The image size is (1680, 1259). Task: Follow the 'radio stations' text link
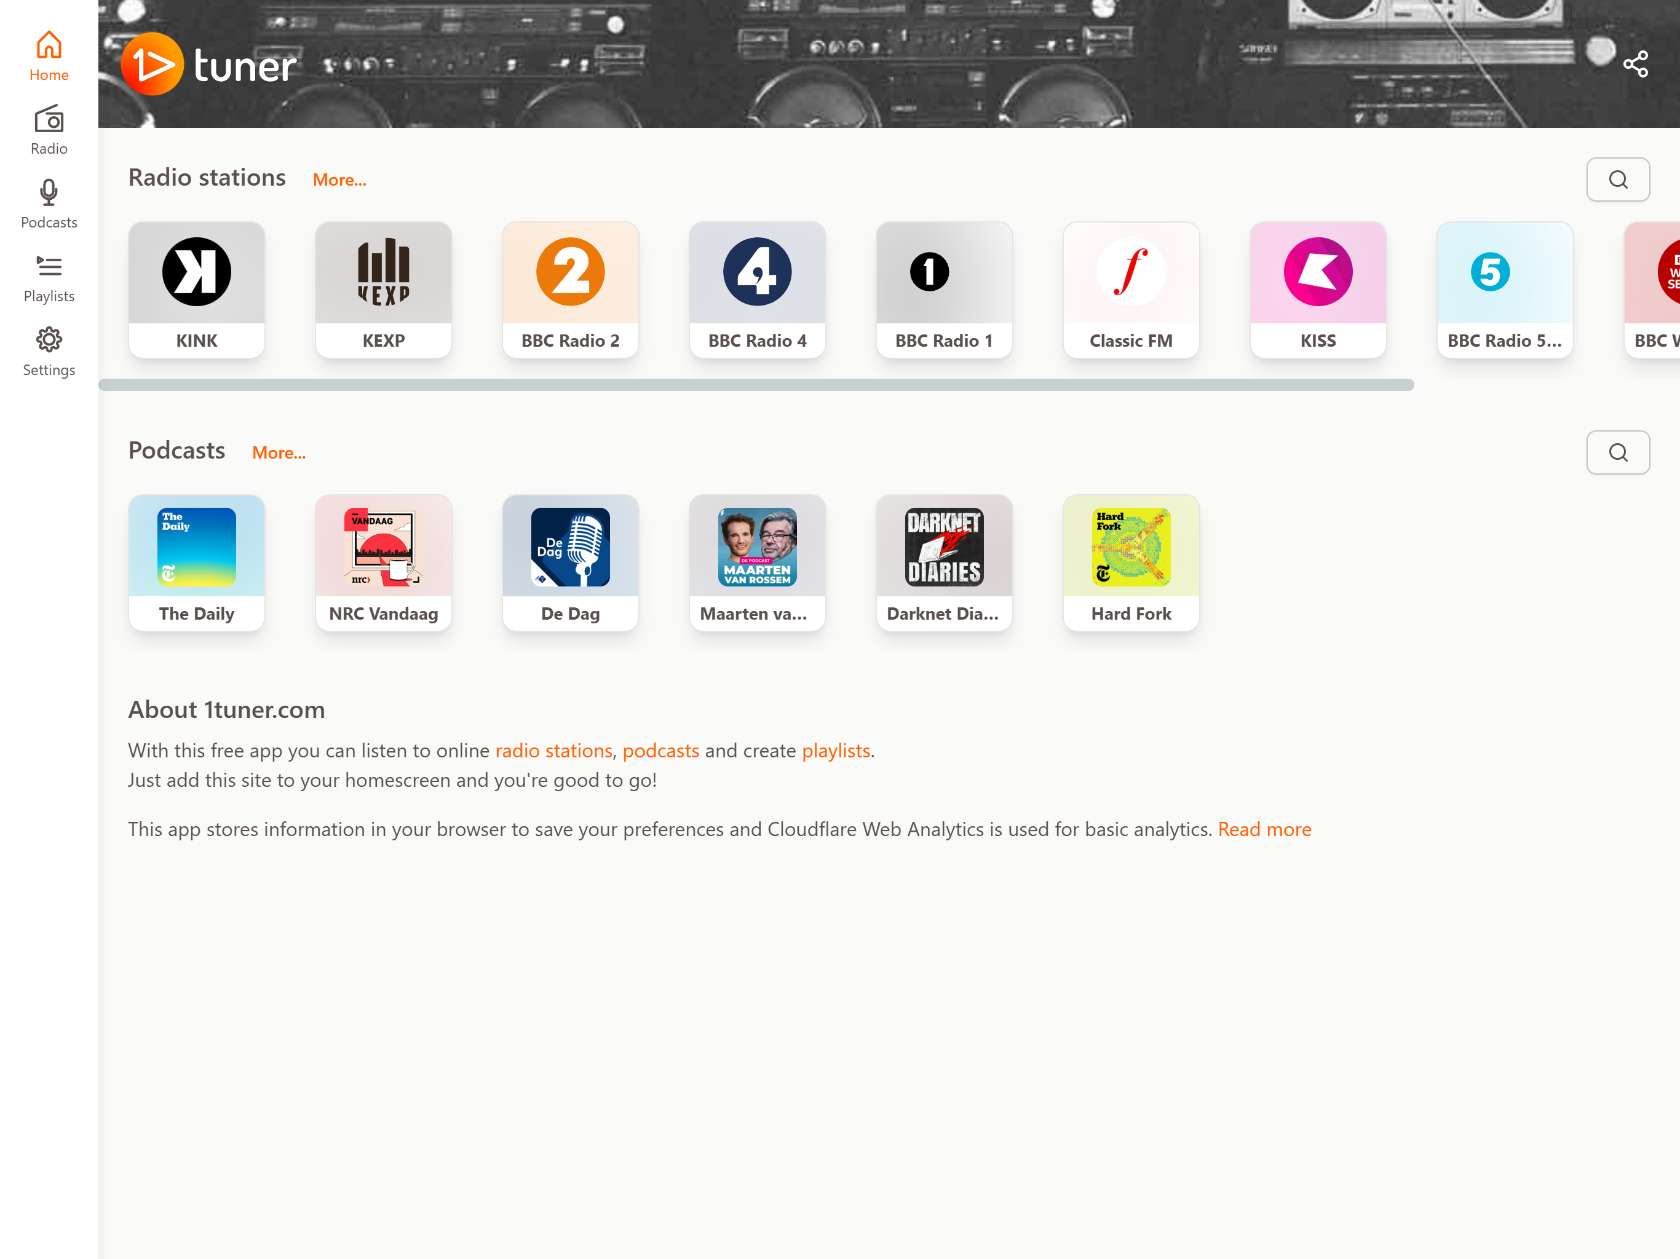pos(553,750)
